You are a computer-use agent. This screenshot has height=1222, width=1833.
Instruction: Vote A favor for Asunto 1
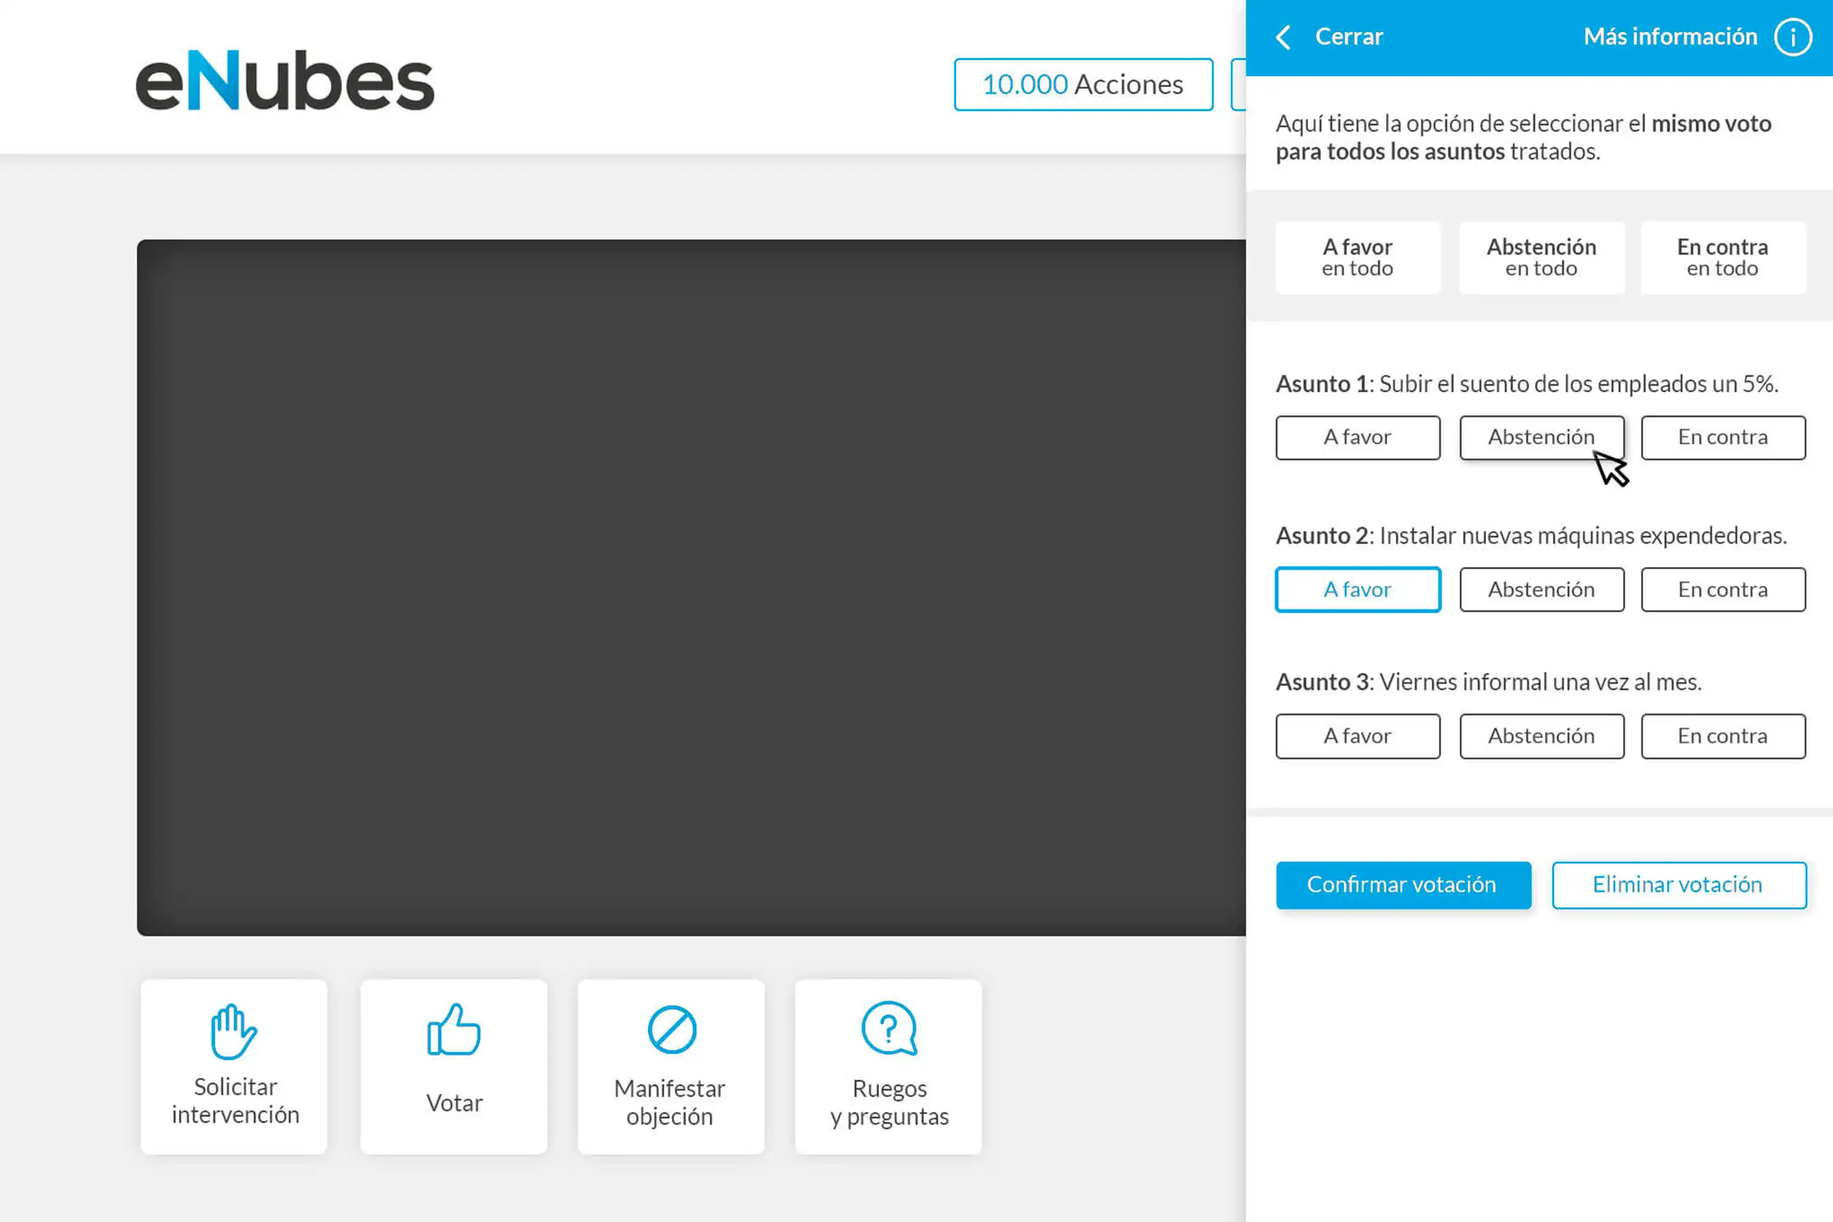[1357, 437]
